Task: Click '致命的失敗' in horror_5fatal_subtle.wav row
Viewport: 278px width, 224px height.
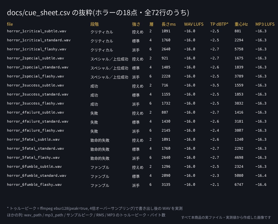Action: pos(100,140)
